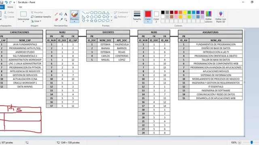This screenshot has width=259, height=145.
Task: Pick the purple color swatch
Action: tap(202, 12)
